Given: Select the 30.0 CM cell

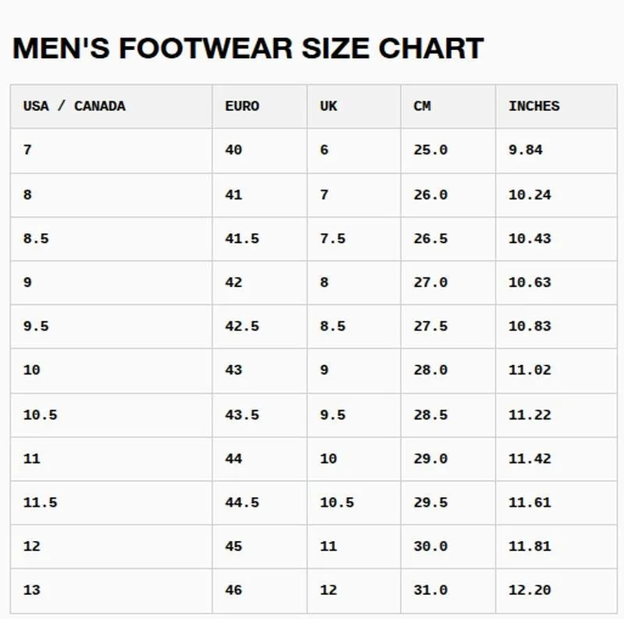Looking at the screenshot, I should coord(448,546).
